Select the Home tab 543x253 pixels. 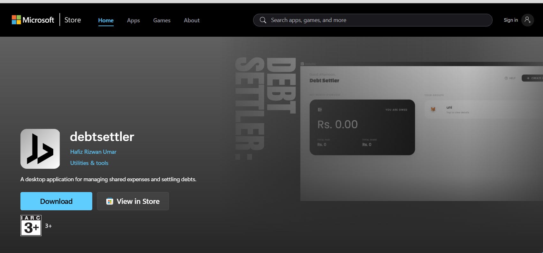pyautogui.click(x=106, y=20)
